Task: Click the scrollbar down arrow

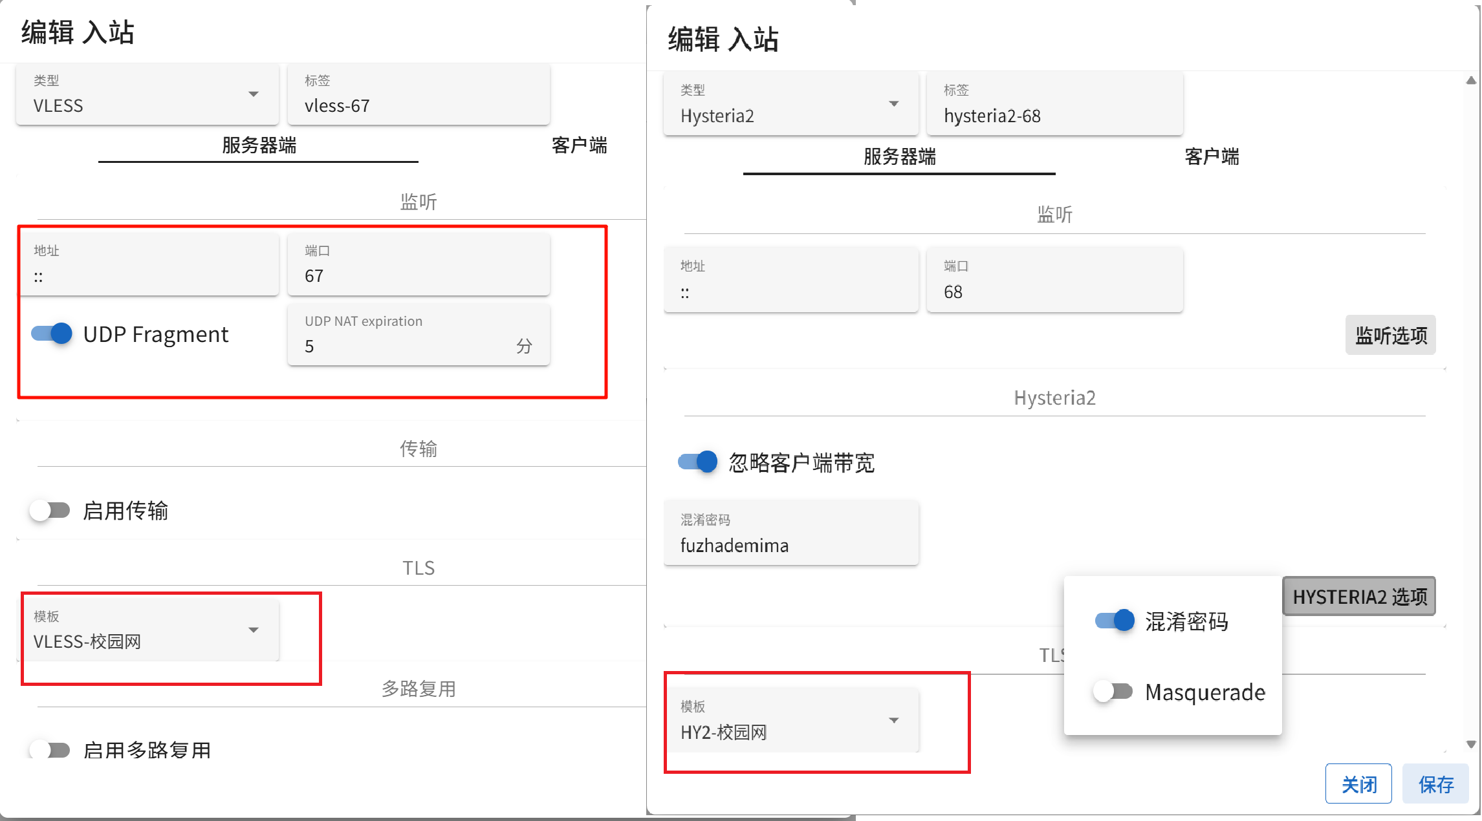Action: pyautogui.click(x=1471, y=745)
